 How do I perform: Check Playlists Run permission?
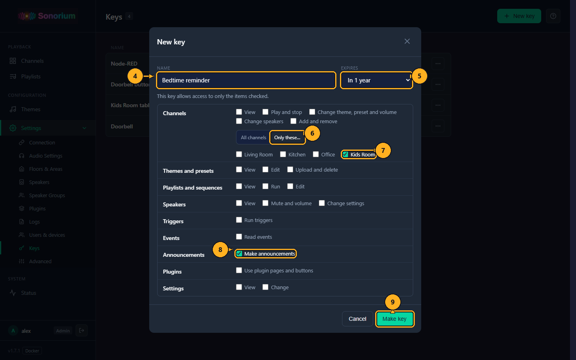265,186
